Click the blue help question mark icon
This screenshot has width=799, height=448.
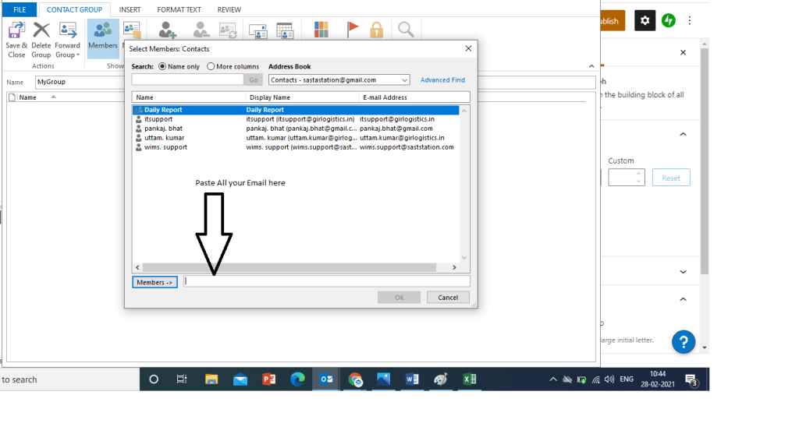point(683,341)
